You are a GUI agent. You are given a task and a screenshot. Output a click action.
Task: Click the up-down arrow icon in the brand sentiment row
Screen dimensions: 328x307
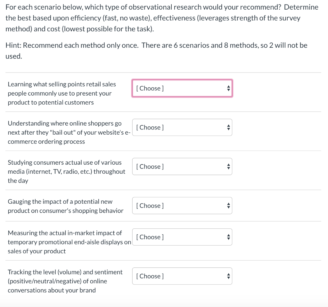point(228,276)
